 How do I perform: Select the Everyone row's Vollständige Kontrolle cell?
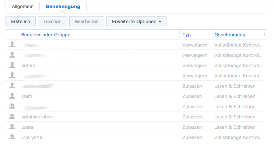[238, 137]
